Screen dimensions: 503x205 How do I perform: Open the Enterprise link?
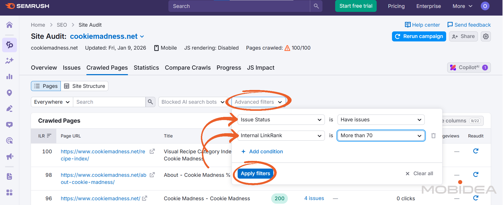point(428,6)
